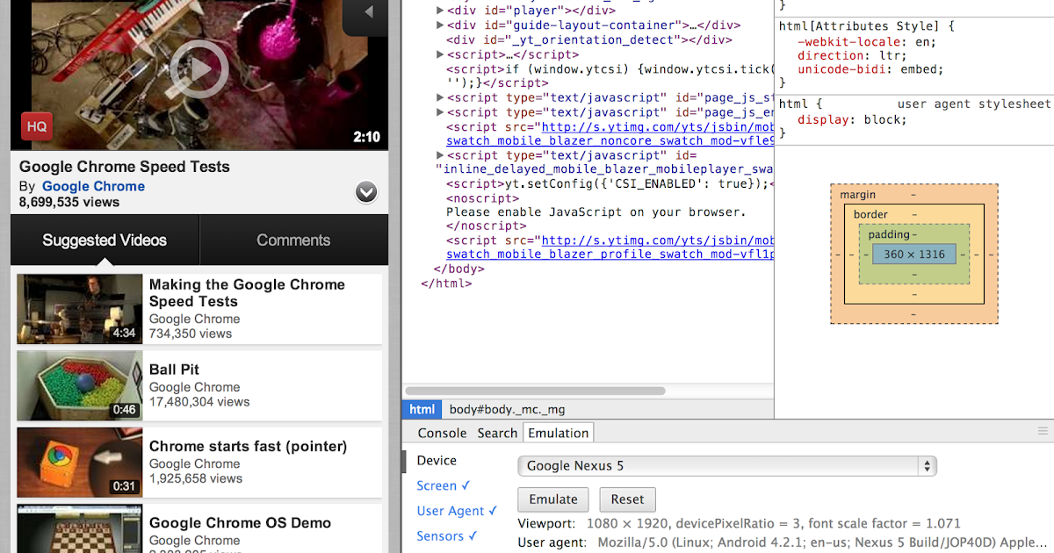The image size is (1054, 553).
Task: Toggle the Sensors emulation checkmark
Action: (446, 535)
